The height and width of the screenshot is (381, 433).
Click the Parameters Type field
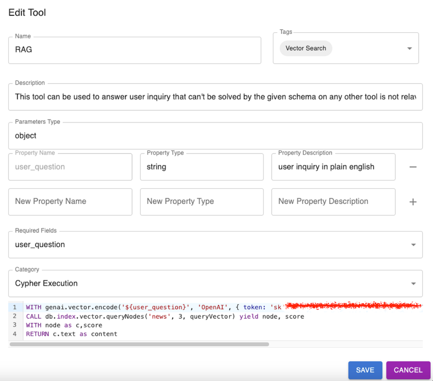215,136
